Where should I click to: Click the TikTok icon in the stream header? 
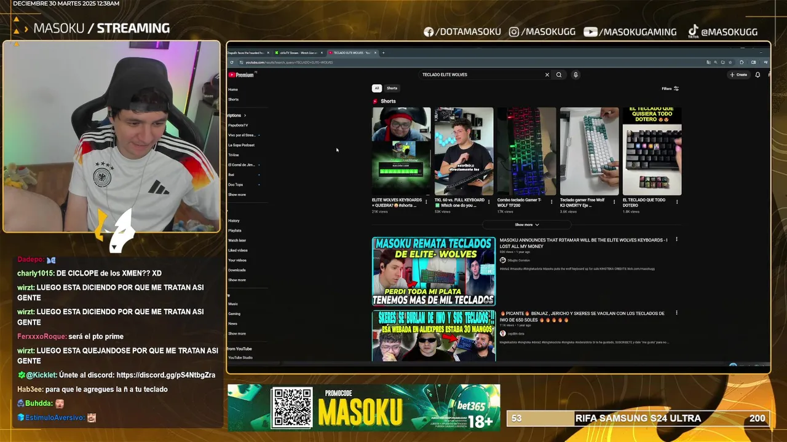[x=694, y=31]
